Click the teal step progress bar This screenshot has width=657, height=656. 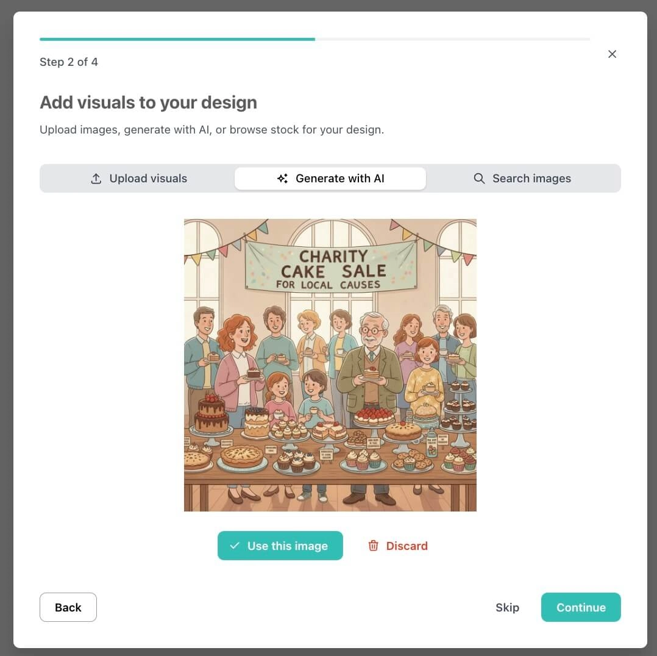[177, 39]
